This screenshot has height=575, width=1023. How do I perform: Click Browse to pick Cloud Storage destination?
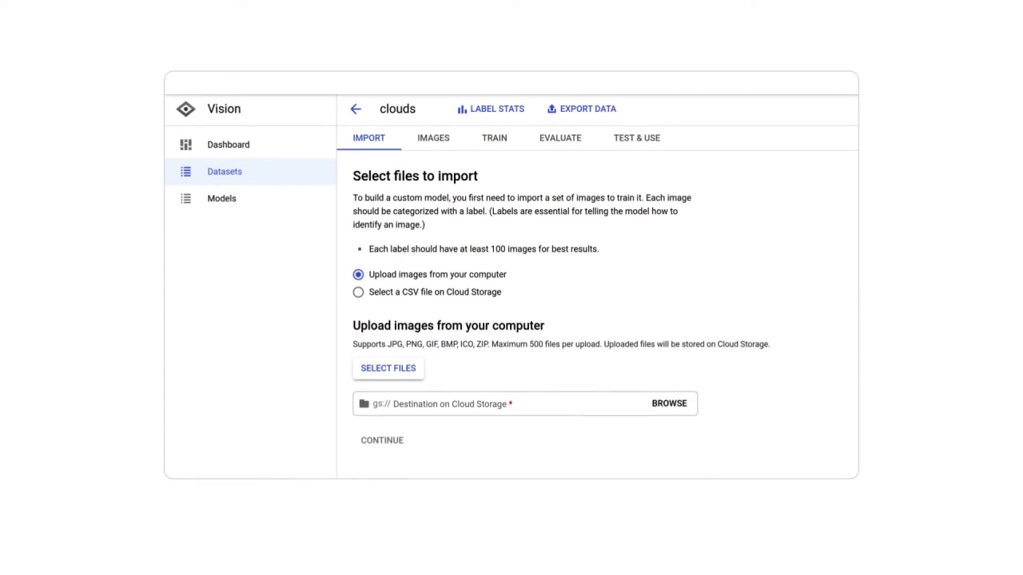pyautogui.click(x=669, y=403)
